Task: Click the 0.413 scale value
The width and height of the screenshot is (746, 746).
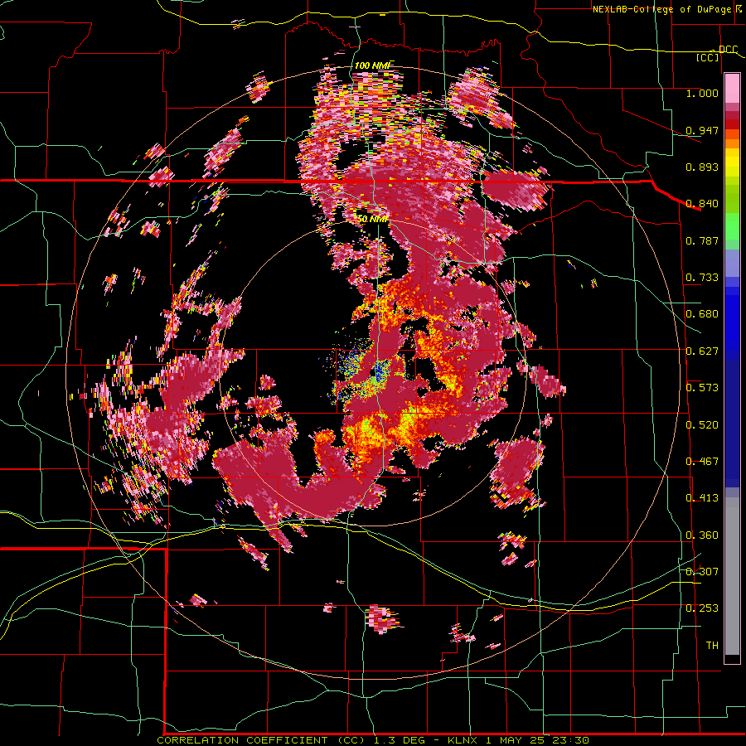Action: click(702, 498)
